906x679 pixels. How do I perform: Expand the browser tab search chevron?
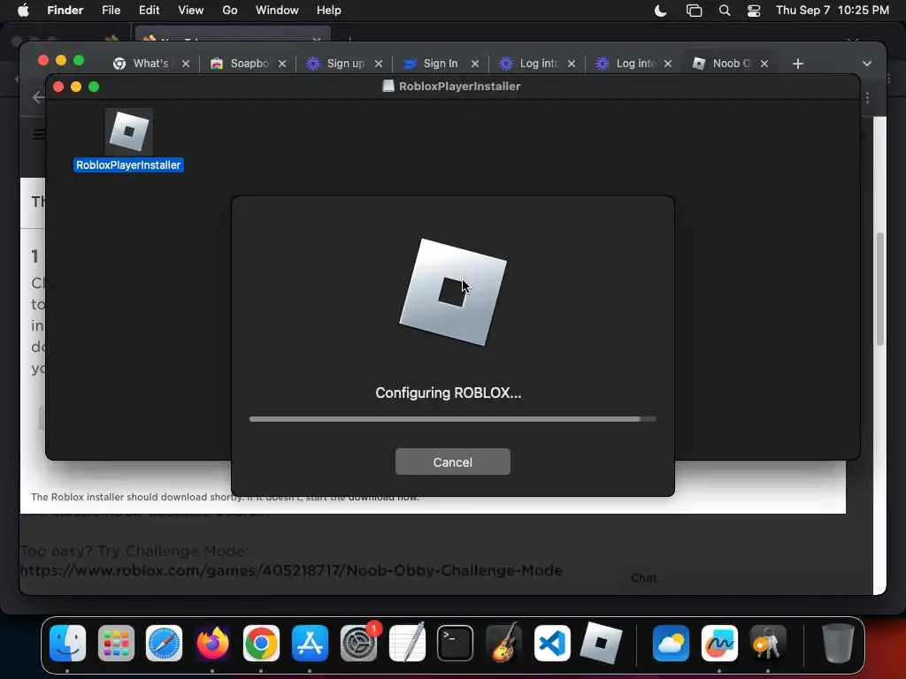point(867,64)
